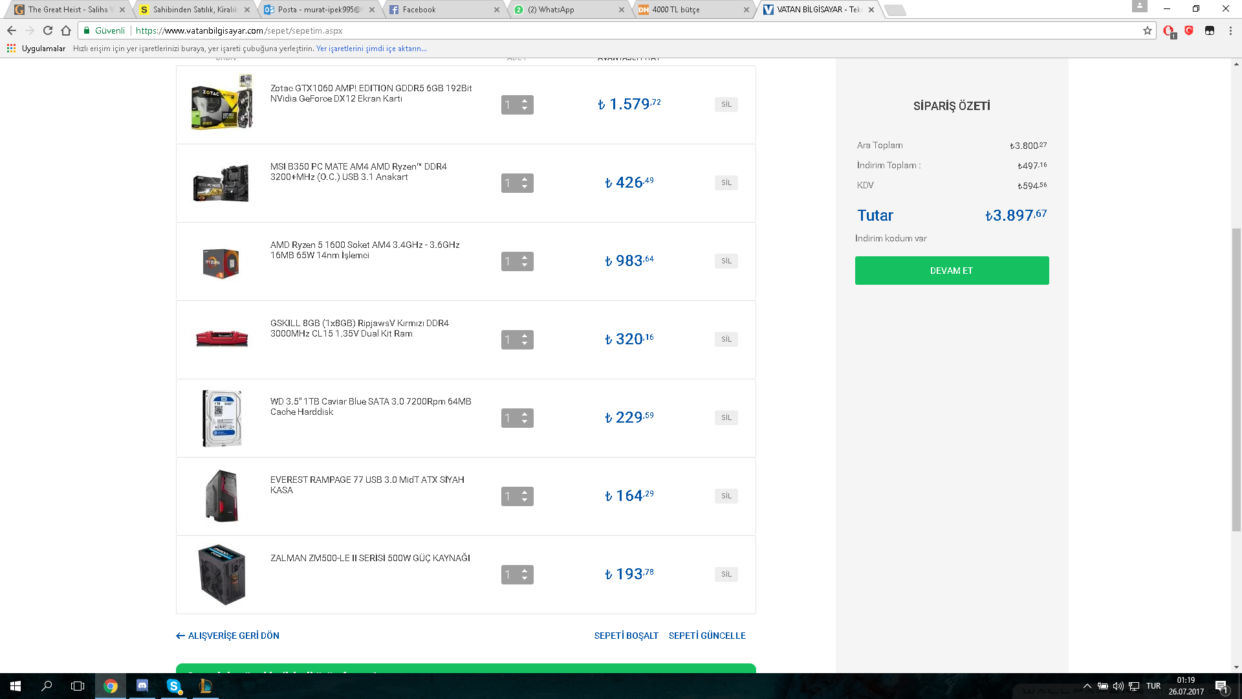1242x699 pixels.
Task: Open Skype from the taskbar
Action: 173,685
